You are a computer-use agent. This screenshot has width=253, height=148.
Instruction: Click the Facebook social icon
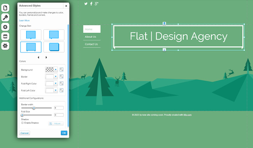click(x=91, y=4)
